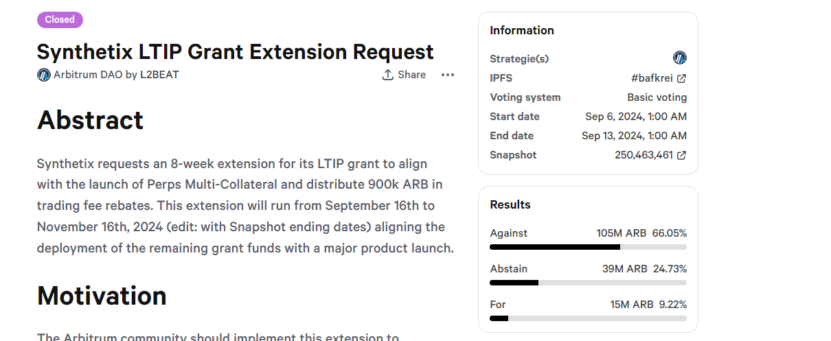Open the three-dot more options menu

pyautogui.click(x=448, y=75)
